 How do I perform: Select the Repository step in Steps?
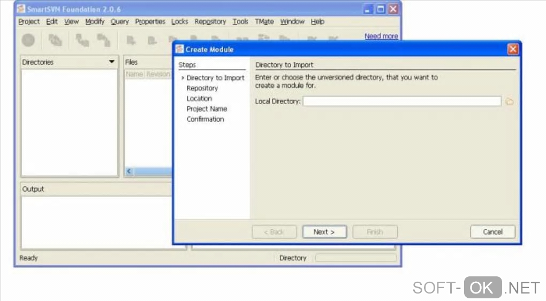(x=202, y=88)
